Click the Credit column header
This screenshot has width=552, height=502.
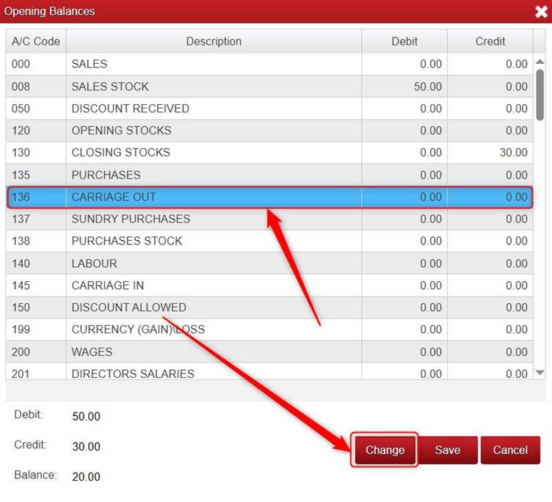point(490,42)
